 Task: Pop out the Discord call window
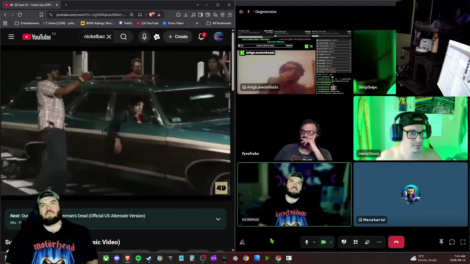point(452,242)
